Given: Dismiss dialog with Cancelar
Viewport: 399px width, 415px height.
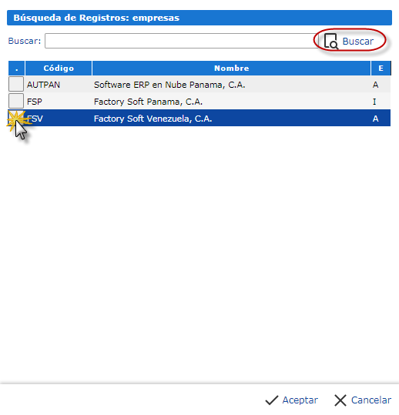Looking at the screenshot, I should (363, 400).
